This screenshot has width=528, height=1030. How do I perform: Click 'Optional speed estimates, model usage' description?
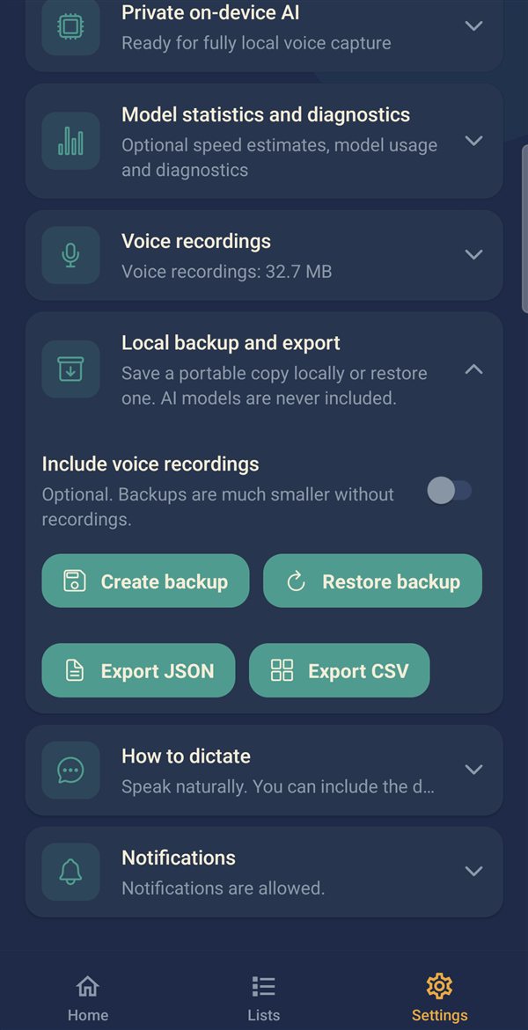(x=280, y=157)
